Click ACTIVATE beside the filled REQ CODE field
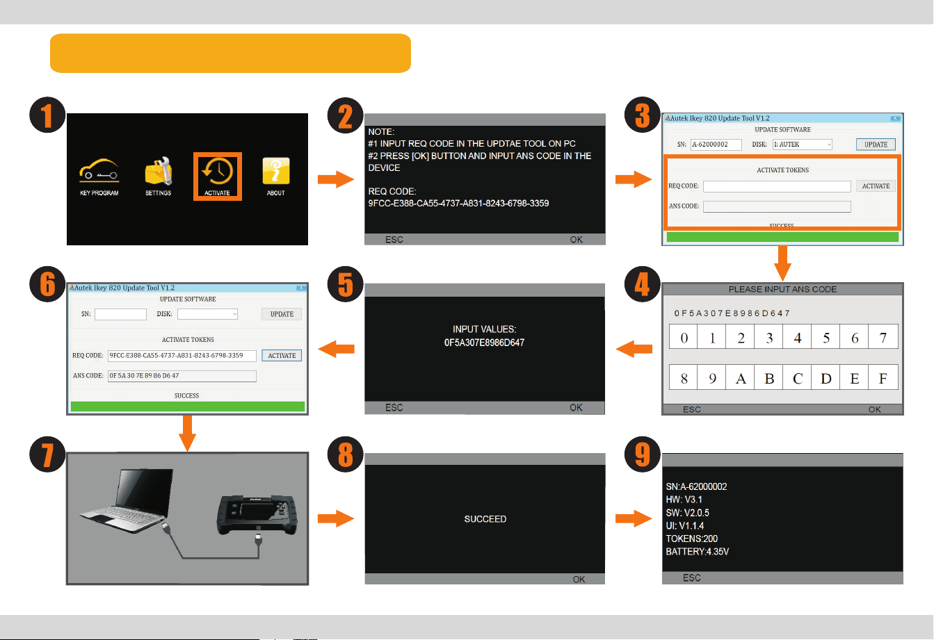Image resolution: width=934 pixels, height=640 pixels. click(282, 356)
